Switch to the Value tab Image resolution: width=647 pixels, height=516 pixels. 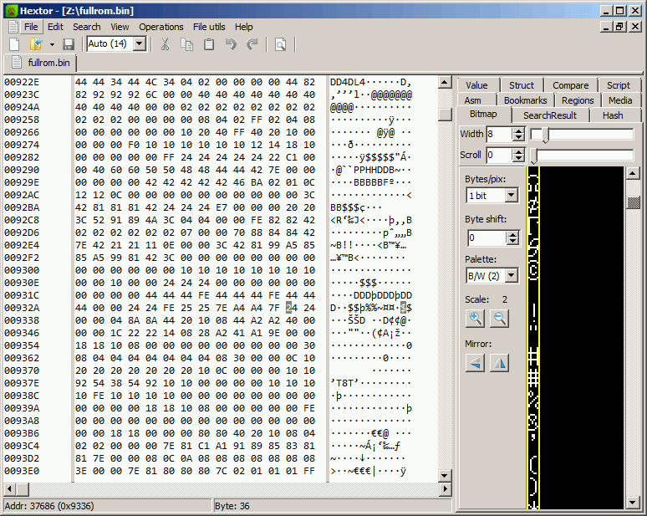[476, 85]
